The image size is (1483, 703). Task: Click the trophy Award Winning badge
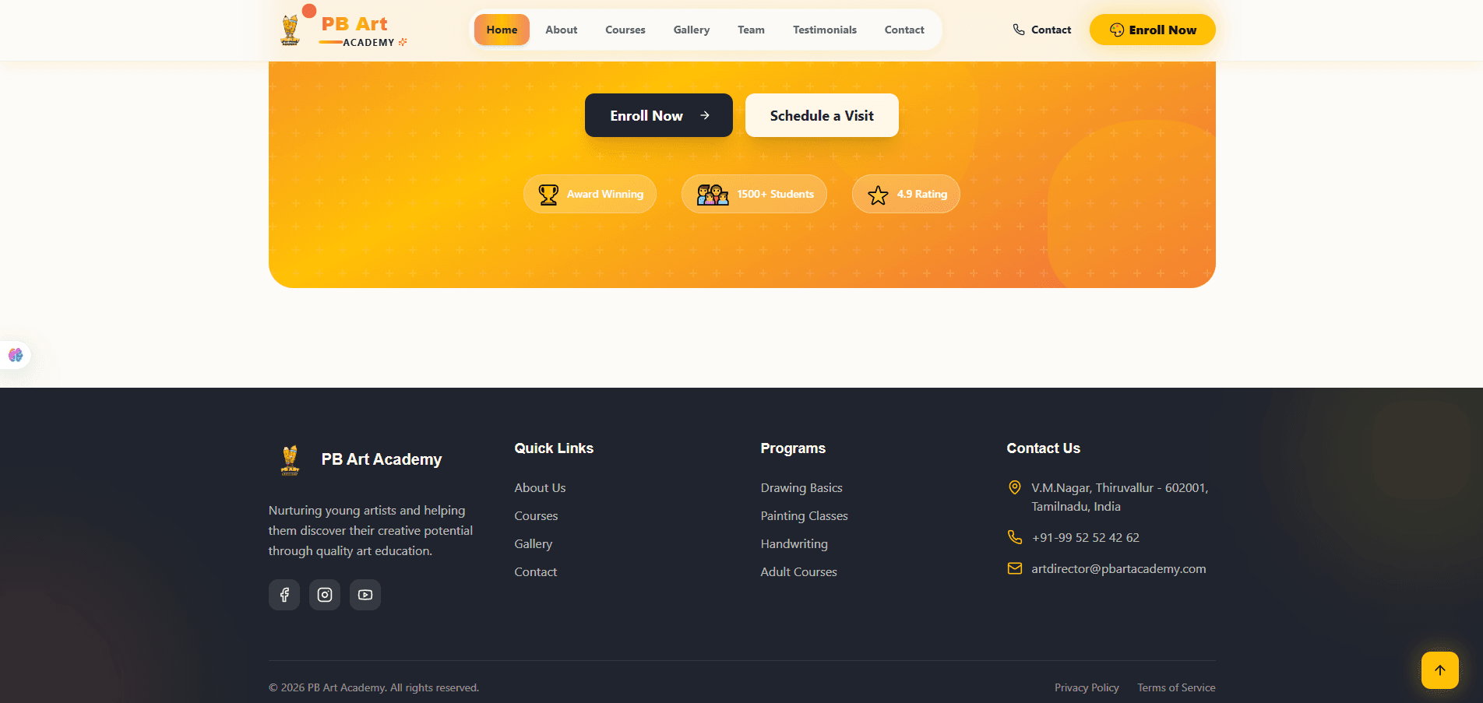(x=590, y=194)
